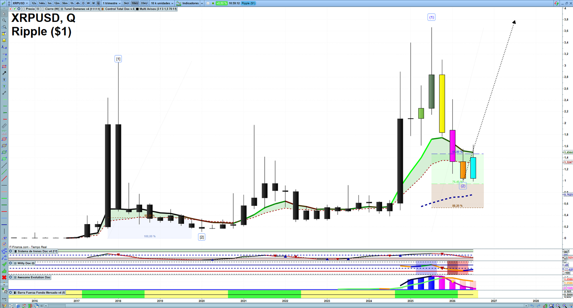Open the XRPUSD symbol dropdown
The height and width of the screenshot is (308, 573).
20,3
